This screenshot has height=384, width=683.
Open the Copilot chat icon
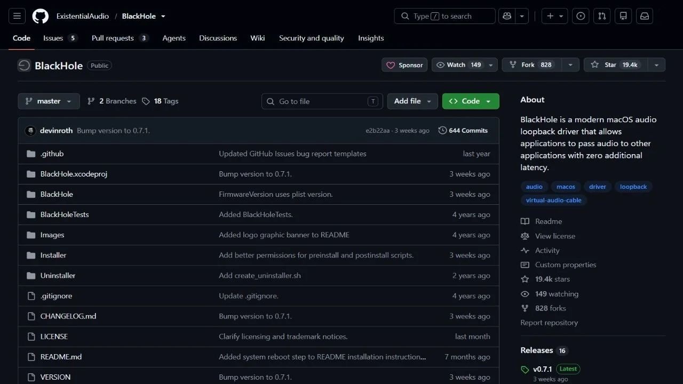pos(507,16)
